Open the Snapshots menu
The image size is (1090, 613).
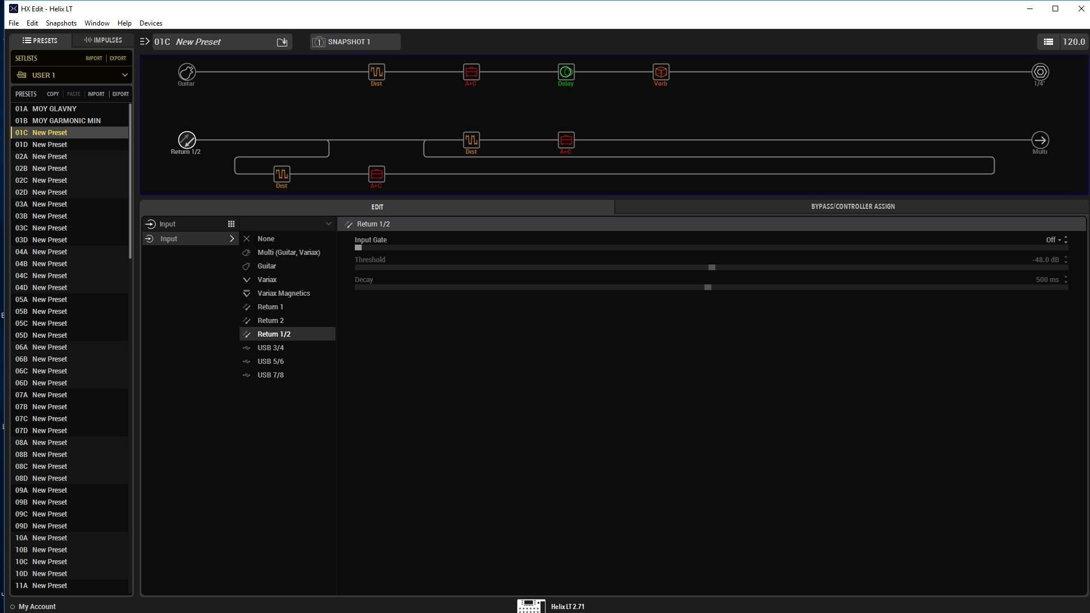[61, 23]
